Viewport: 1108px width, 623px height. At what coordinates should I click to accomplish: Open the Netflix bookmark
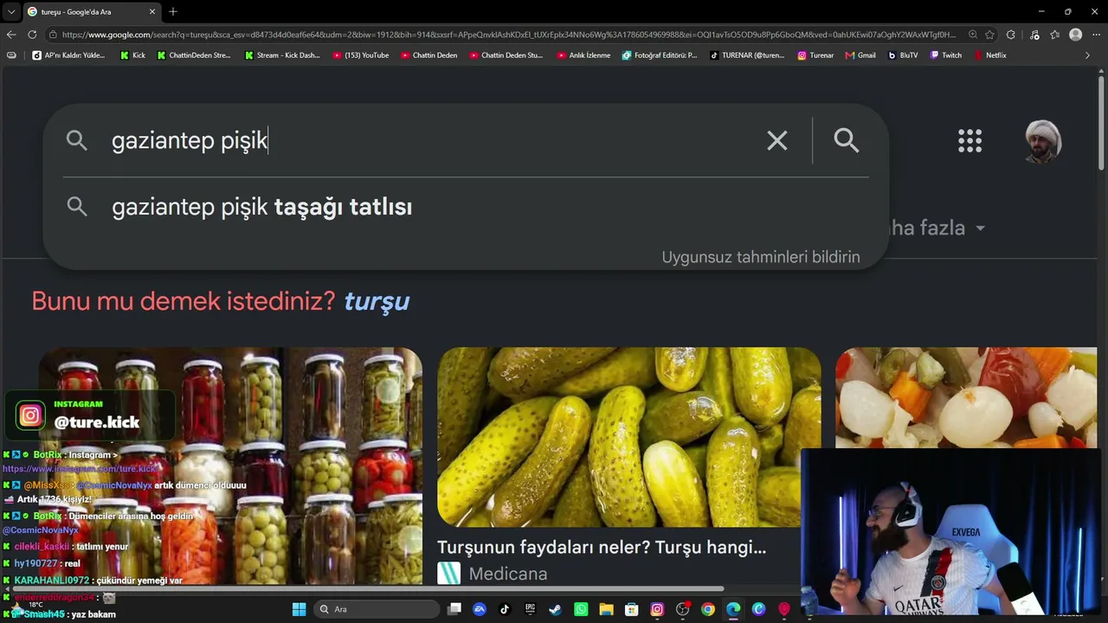[990, 55]
